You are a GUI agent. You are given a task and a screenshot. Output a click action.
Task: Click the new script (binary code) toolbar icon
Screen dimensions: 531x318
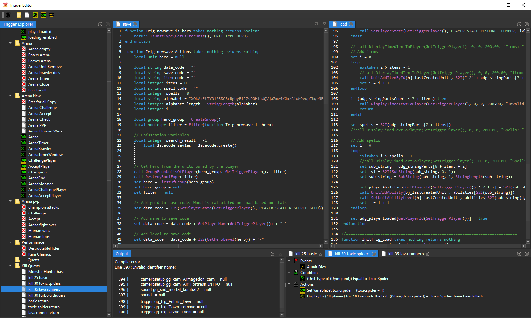[35, 15]
